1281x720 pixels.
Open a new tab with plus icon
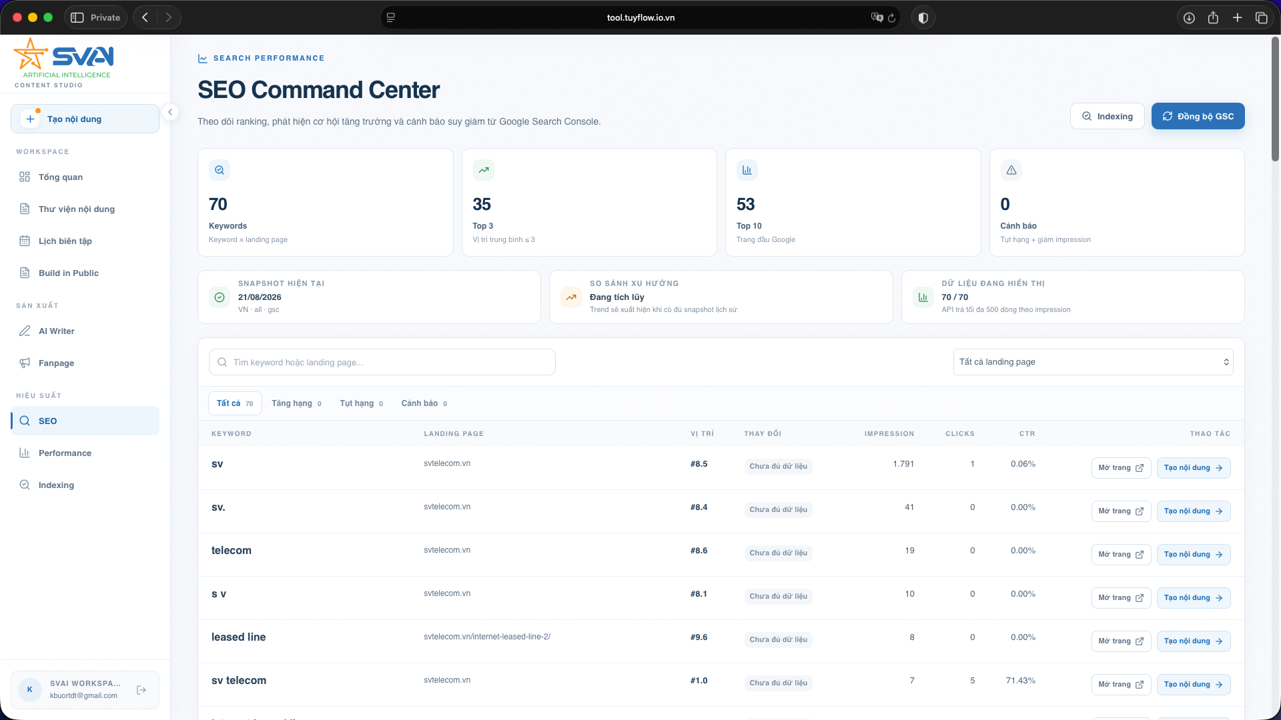tap(1237, 17)
